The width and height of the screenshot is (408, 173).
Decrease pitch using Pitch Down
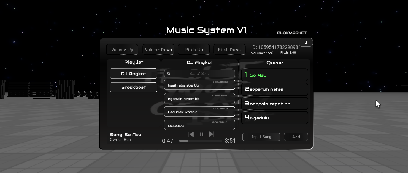tap(229, 49)
